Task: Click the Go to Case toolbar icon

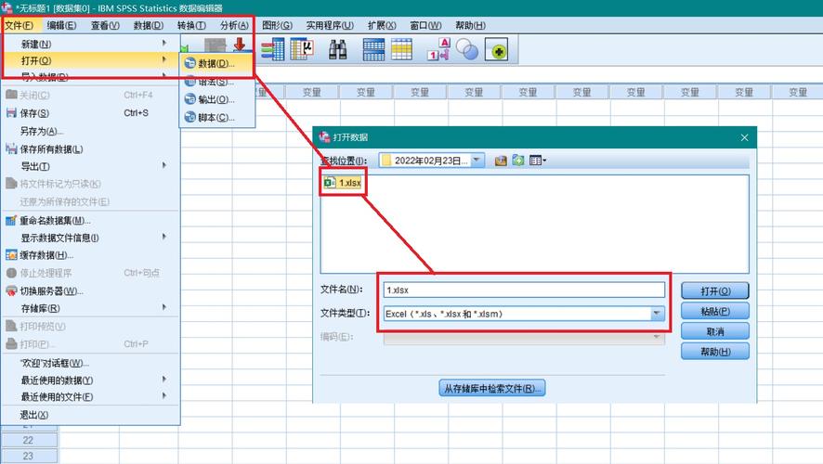Action: tap(273, 49)
